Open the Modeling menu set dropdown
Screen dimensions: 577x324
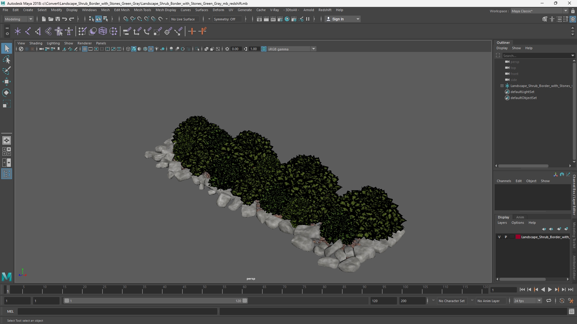pos(19,19)
